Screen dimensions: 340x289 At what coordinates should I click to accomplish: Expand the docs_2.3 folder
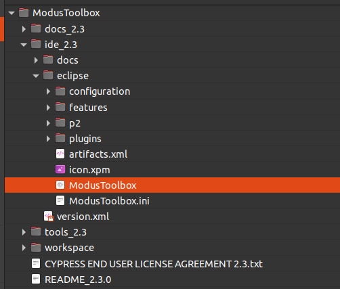pos(24,29)
